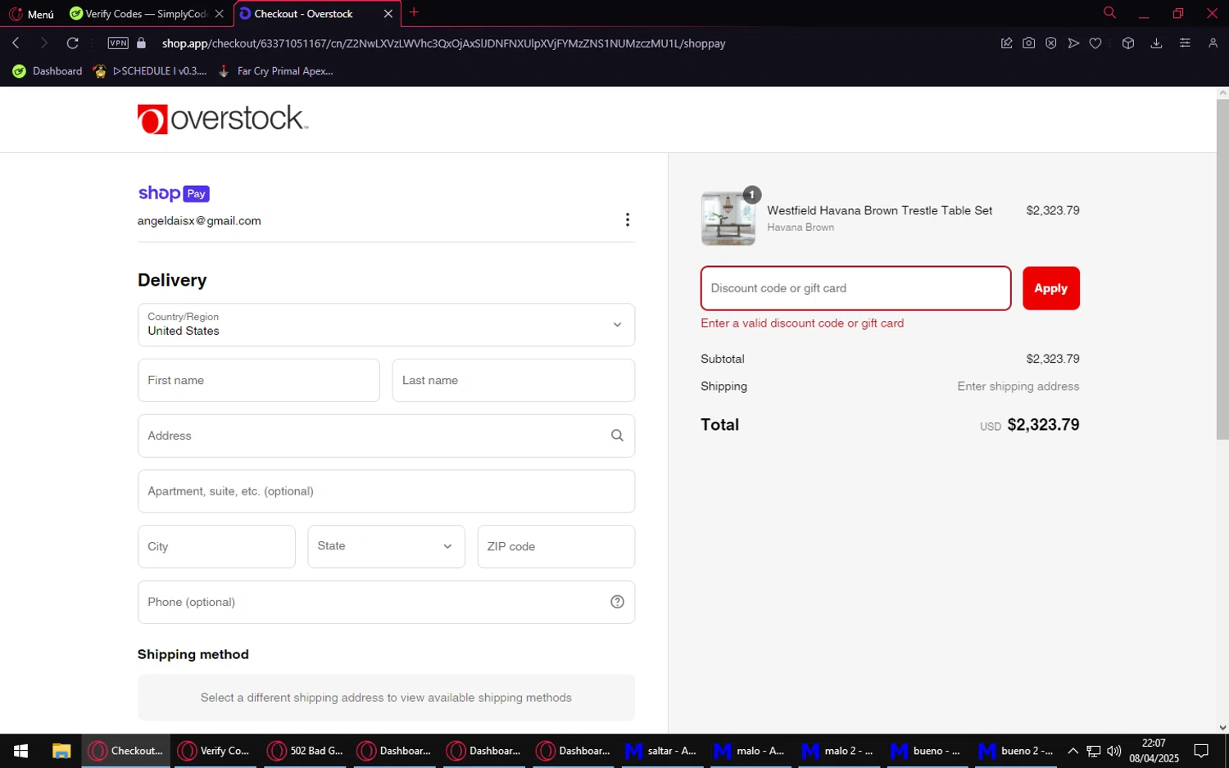
Task: Click the site security lock icon
Action: (x=141, y=43)
